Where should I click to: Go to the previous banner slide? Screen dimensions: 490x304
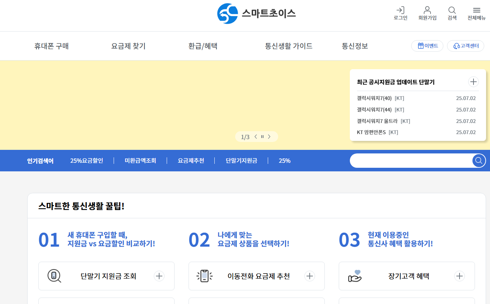[256, 137]
